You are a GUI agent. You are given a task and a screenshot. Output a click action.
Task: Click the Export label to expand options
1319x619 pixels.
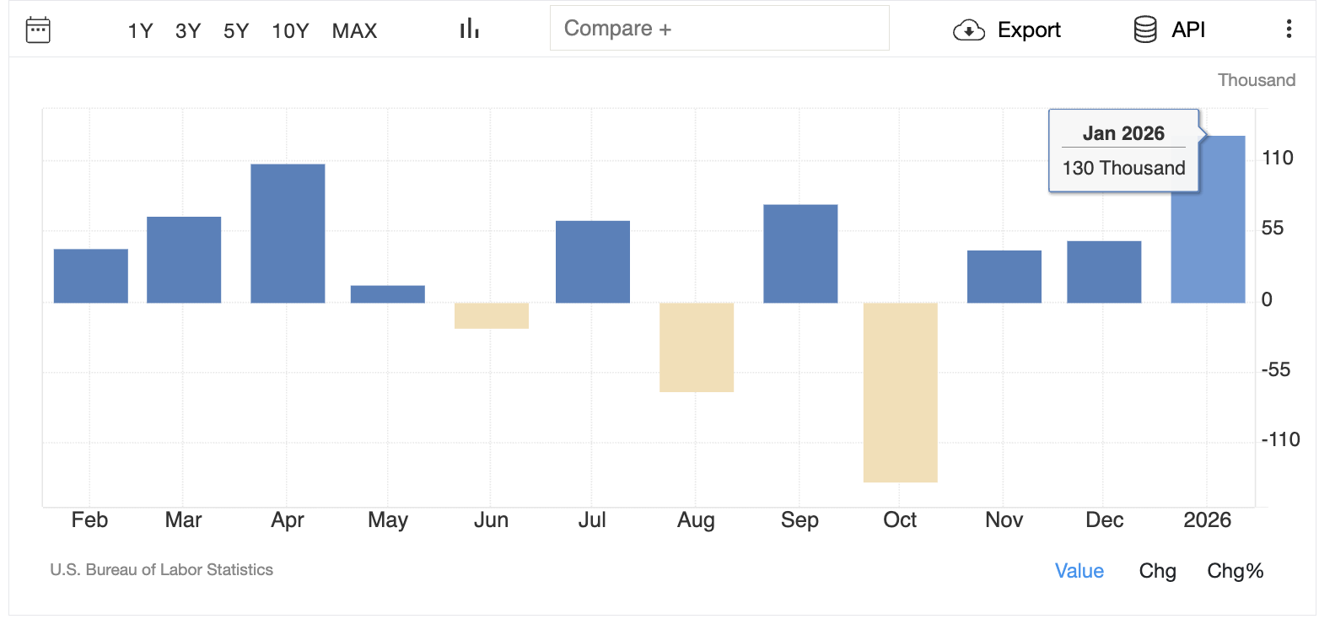point(1030,30)
